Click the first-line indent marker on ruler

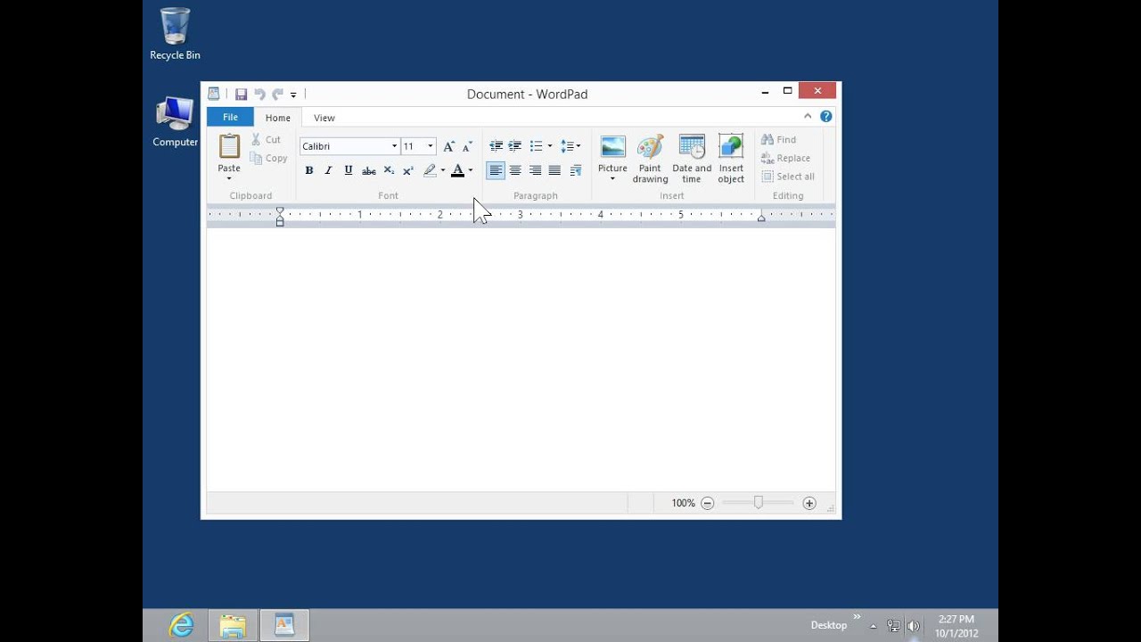click(x=280, y=211)
